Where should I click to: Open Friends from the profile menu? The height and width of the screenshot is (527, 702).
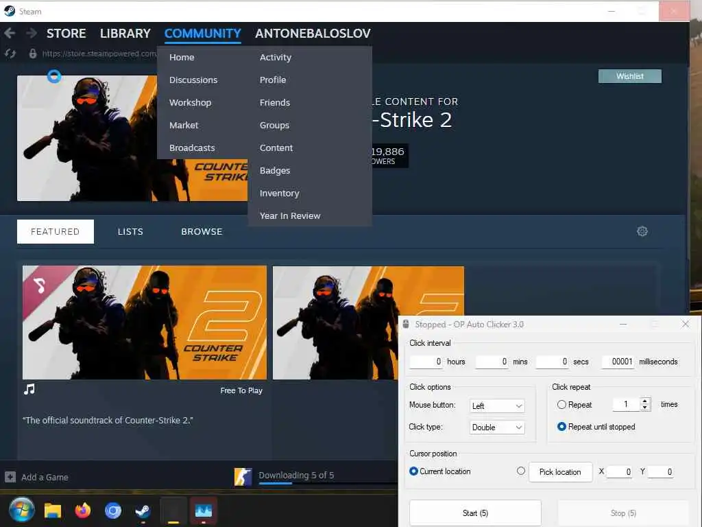point(275,103)
